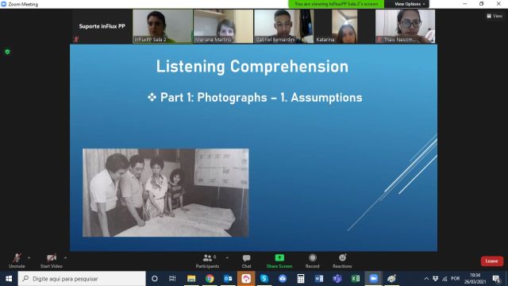Screen dimensions: 508x286
Task: Start recording with the Record button
Action: pyautogui.click(x=312, y=261)
